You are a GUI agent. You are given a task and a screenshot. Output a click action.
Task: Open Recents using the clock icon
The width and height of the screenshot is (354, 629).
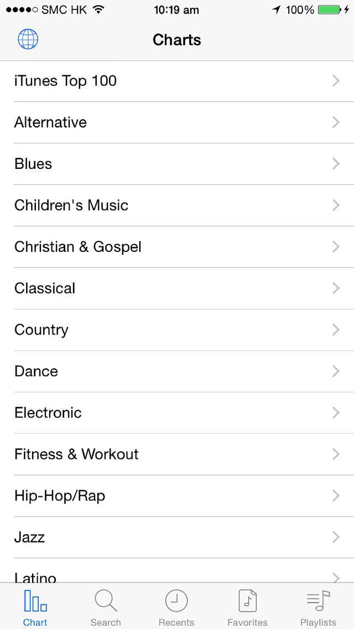tap(176, 600)
